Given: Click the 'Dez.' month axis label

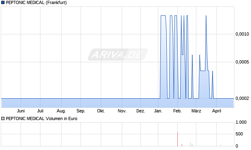Looking at the screenshot, I should tap(141, 111).
